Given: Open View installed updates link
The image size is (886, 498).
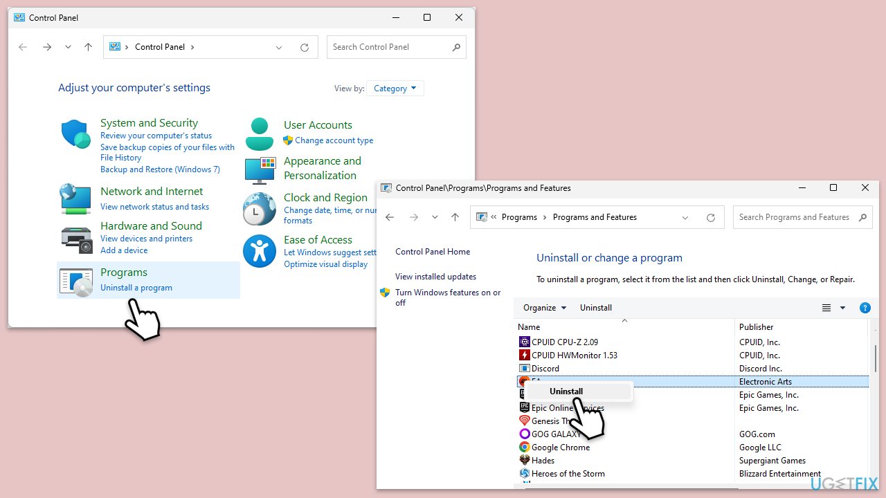Looking at the screenshot, I should pos(435,277).
